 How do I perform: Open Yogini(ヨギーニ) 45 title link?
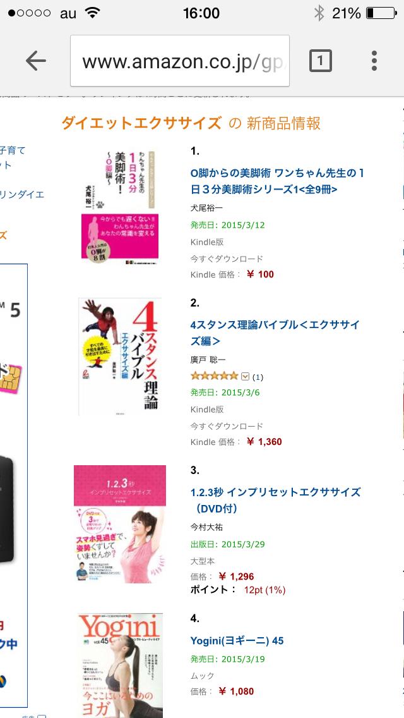237,641
